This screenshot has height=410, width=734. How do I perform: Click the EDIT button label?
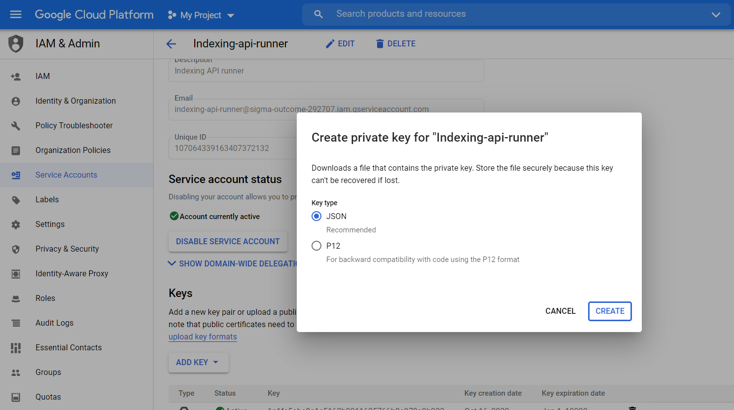[x=346, y=44]
